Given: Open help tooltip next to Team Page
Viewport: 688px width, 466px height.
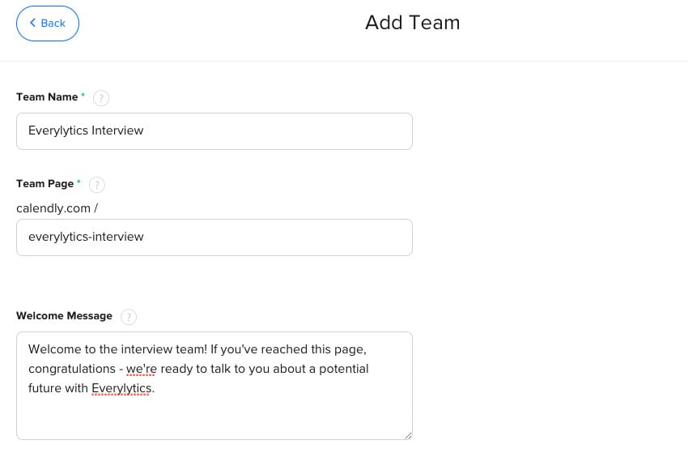Looking at the screenshot, I should [97, 185].
